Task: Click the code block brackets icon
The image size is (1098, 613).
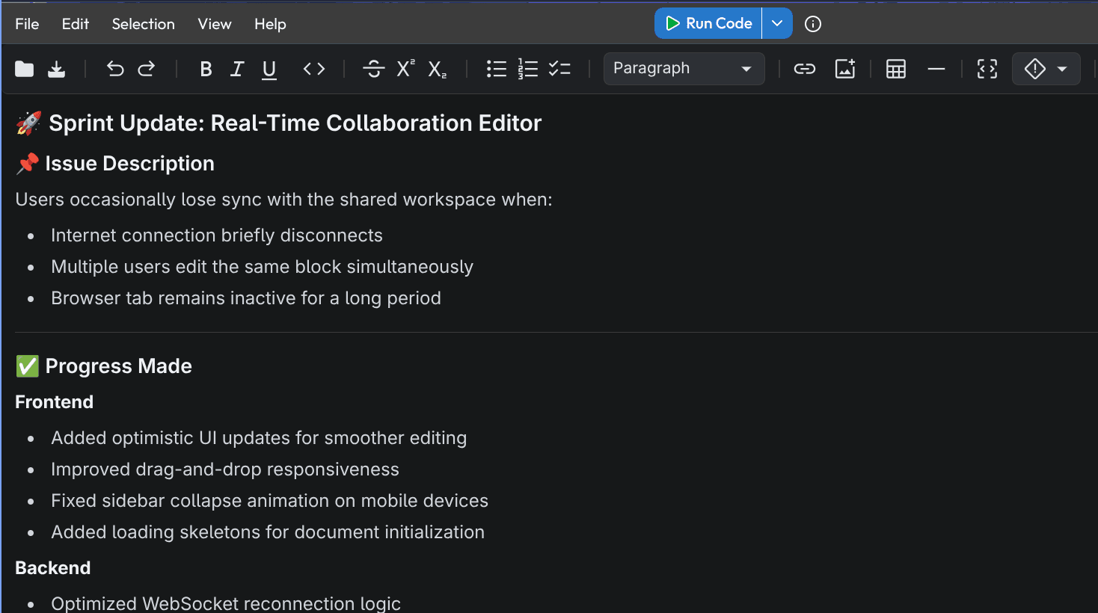Action: tap(987, 70)
